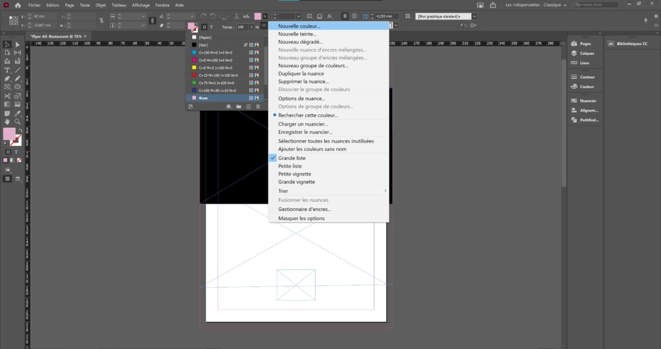
Task: Swap fill and stroke arrows in toolbox
Action: point(20,130)
